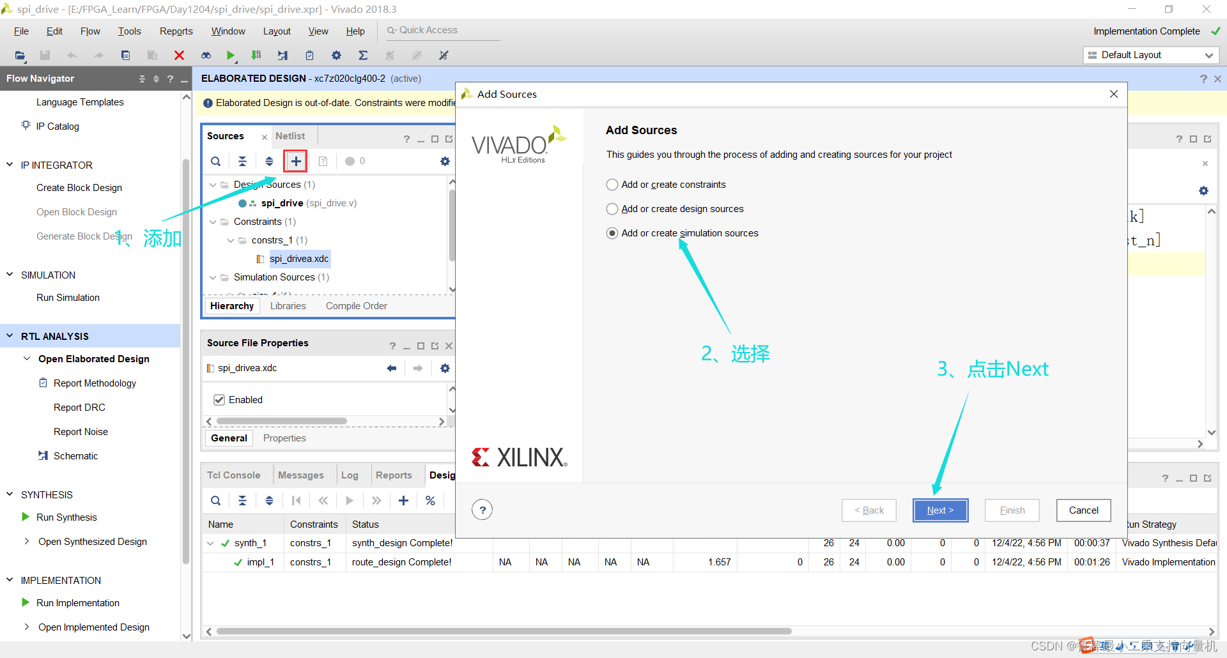Select Add or create constraints radio
Image resolution: width=1227 pixels, height=658 pixels.
612,185
